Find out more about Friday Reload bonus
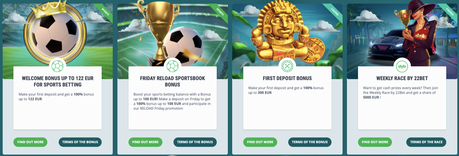The width and height of the screenshot is (459, 156). point(145,142)
